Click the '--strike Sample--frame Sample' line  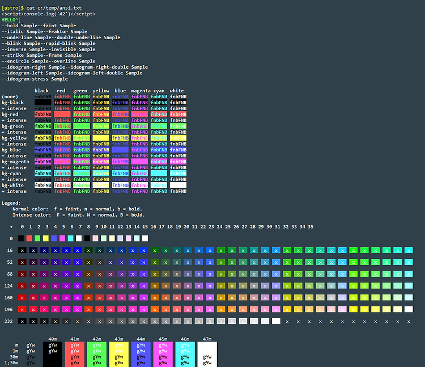click(41, 56)
